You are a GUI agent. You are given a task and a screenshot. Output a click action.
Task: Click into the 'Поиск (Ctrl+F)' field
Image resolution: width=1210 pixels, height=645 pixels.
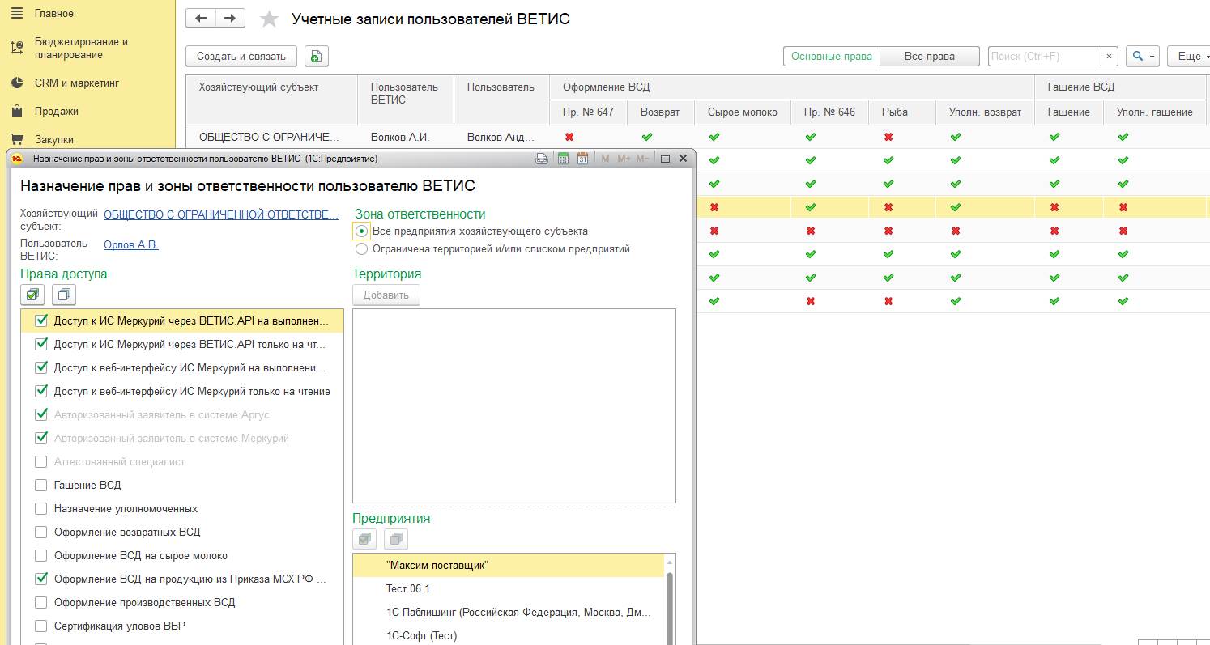tap(1044, 56)
